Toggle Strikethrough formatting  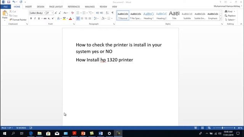45,19
